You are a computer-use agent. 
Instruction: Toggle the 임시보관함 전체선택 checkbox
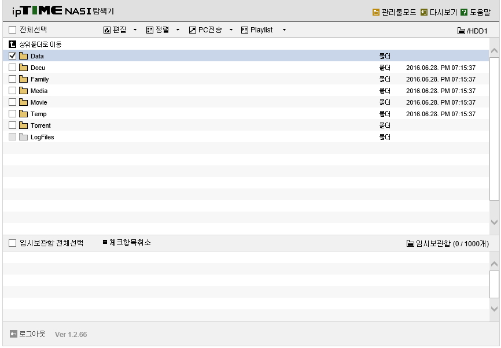coord(13,243)
